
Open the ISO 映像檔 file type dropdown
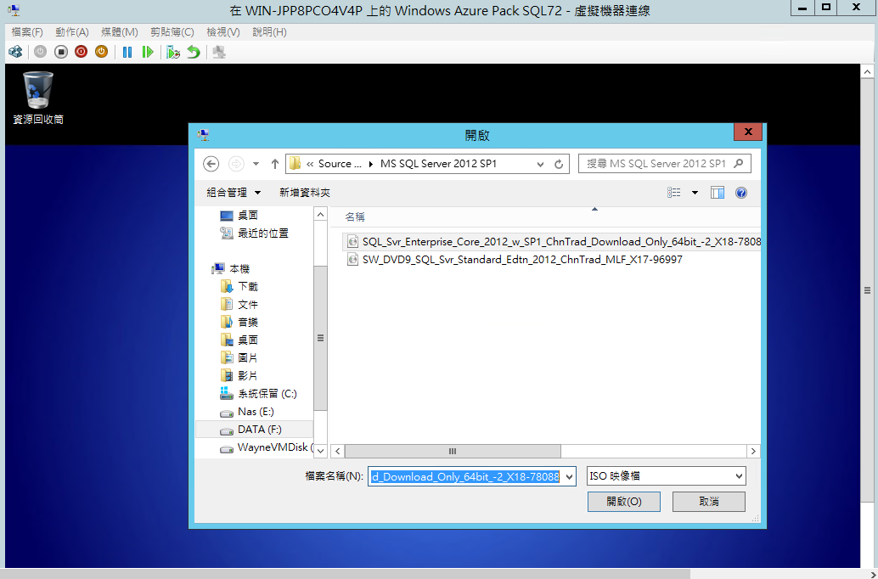click(666, 476)
